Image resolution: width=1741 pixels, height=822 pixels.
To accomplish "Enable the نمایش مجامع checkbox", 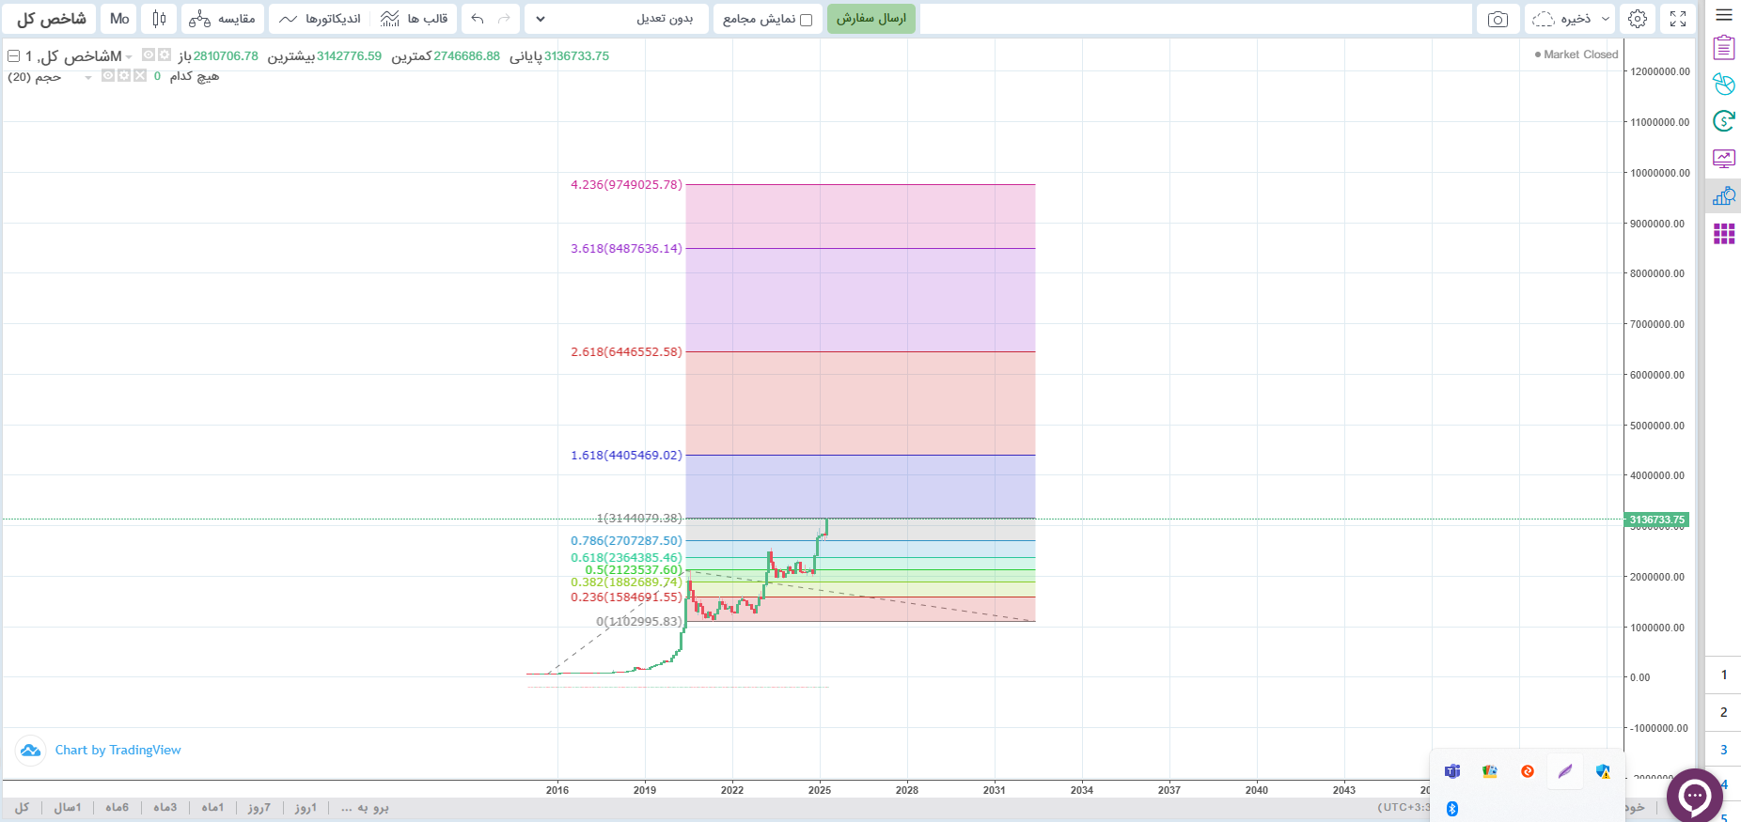I will pos(806,20).
